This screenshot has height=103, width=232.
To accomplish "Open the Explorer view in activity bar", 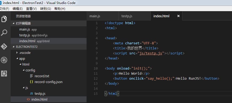I will (4, 19).
